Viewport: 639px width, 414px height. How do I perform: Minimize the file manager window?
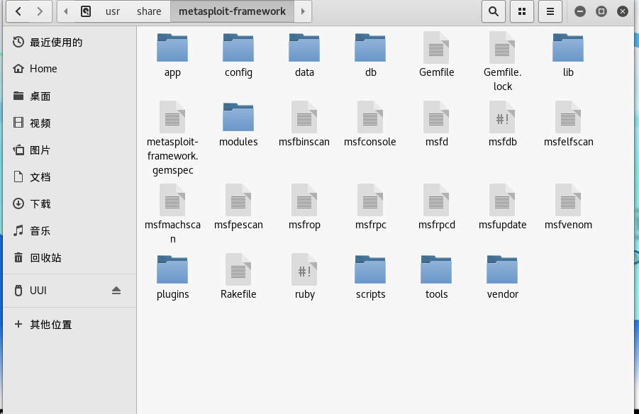(x=580, y=11)
